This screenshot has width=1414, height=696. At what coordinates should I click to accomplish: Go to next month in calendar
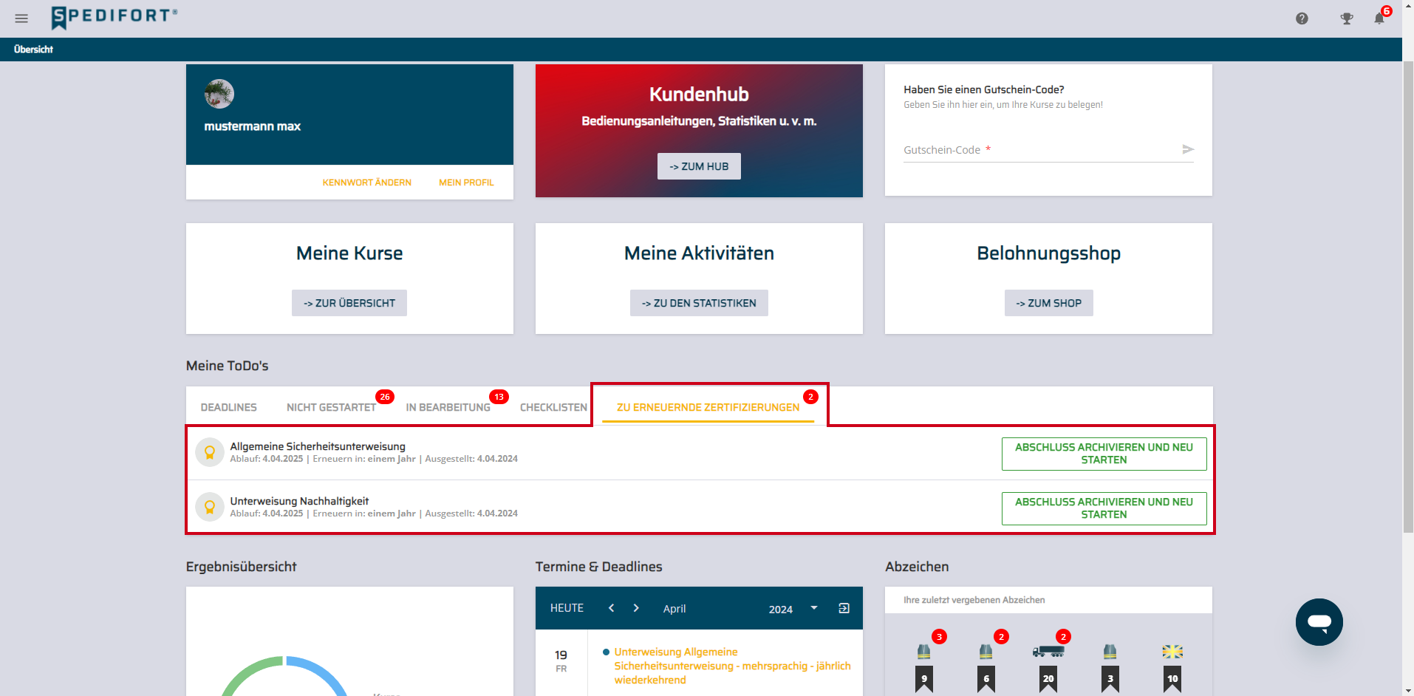point(636,608)
